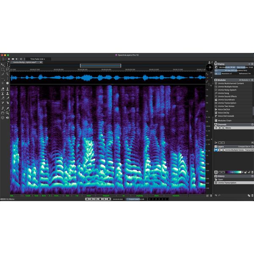Open the Unmix Sound Effects module
Image resolution: width=254 pixels, height=254 pixels.
227,97
